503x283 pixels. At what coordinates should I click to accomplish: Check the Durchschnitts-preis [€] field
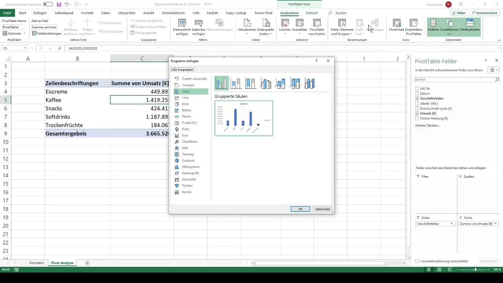(x=417, y=108)
